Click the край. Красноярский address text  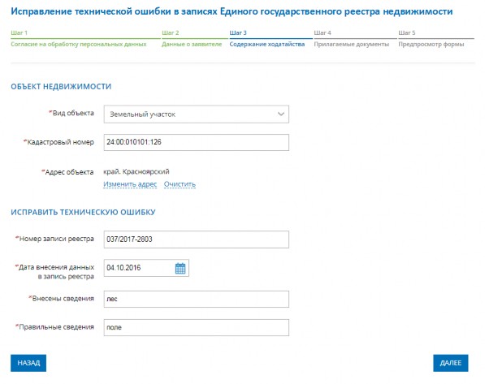[x=136, y=171]
